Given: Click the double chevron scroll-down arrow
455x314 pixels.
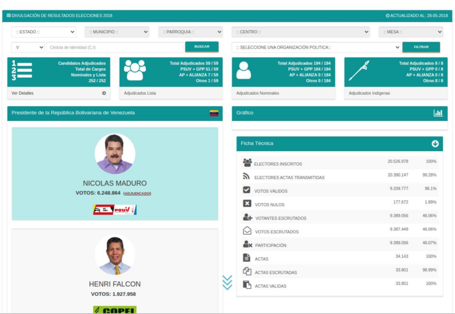Looking at the screenshot, I should coord(227,283).
